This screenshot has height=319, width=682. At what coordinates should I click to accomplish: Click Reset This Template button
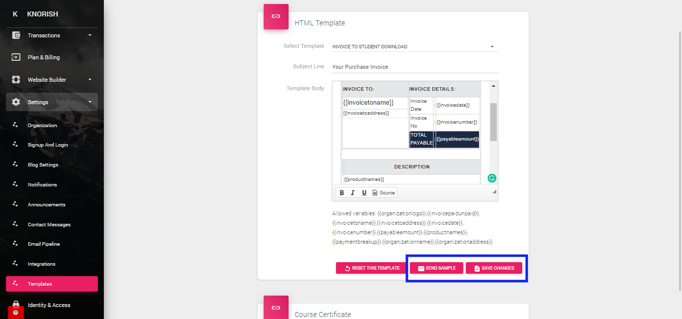[371, 268]
